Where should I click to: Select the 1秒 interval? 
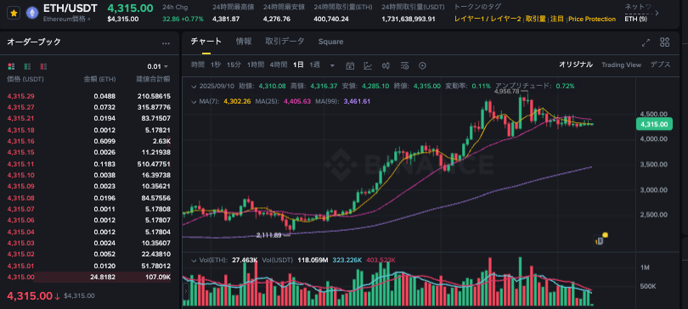click(216, 65)
